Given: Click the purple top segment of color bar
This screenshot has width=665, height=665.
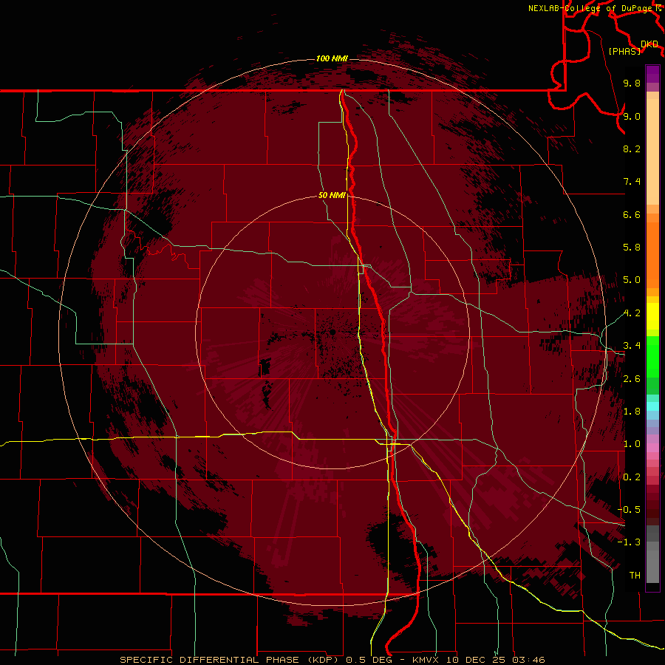Looking at the screenshot, I should [x=652, y=74].
